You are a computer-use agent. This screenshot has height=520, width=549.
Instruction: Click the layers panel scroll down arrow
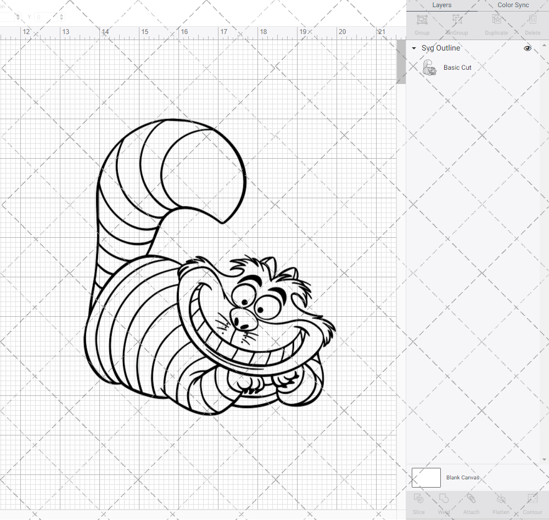tap(544, 460)
